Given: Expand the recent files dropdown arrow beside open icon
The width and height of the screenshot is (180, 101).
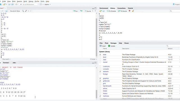Looking at the screenshot, I should 6,4.
